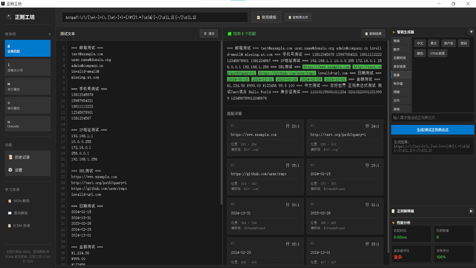Select match card #1 https://www.example.com
Screen dimensions: 476x268
tap(265, 138)
